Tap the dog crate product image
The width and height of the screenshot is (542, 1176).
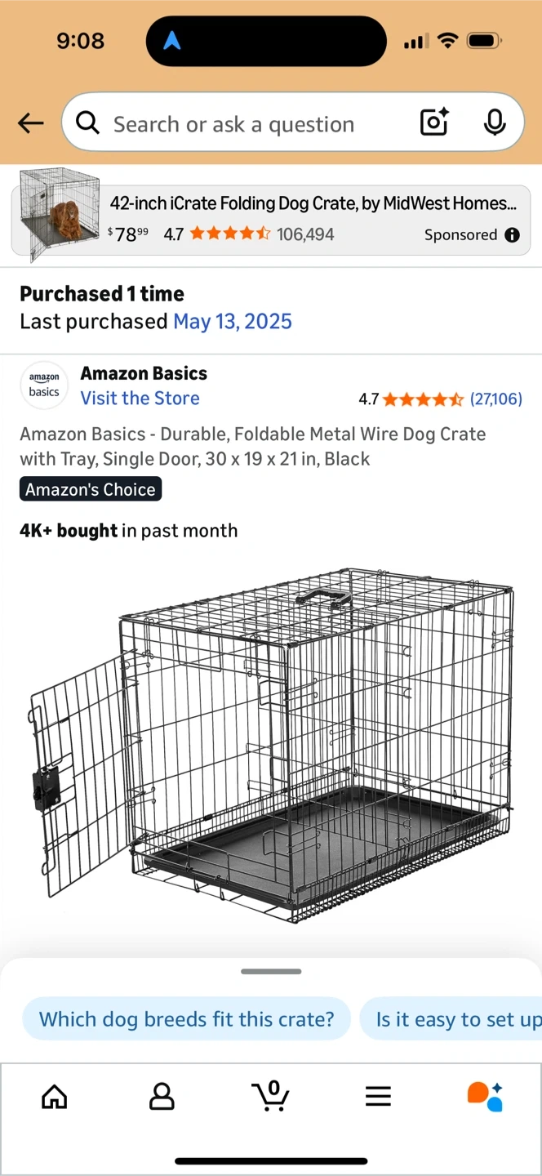pyautogui.click(x=271, y=743)
